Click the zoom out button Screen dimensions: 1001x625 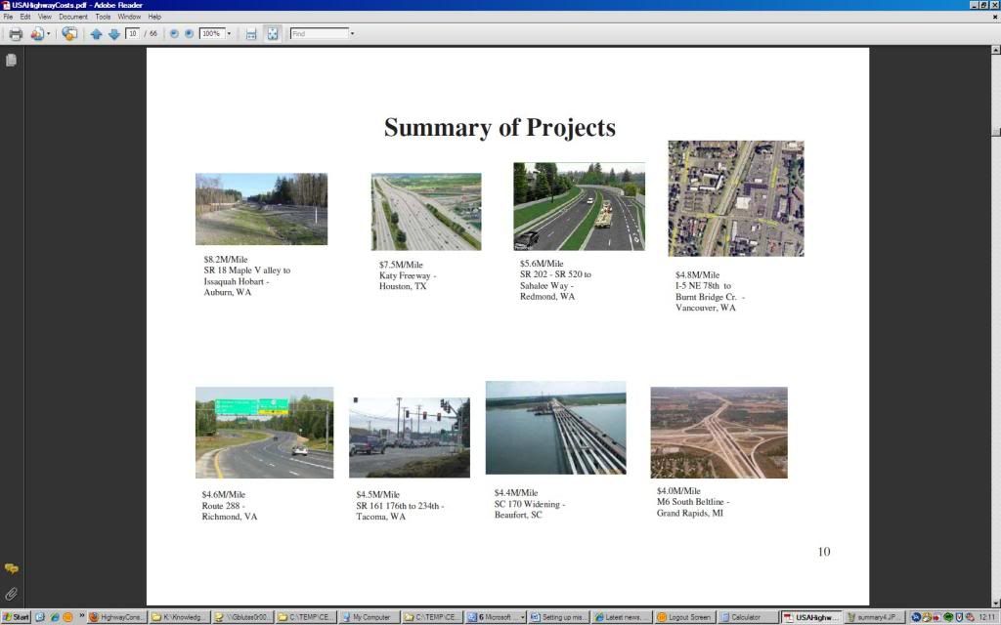click(x=174, y=33)
